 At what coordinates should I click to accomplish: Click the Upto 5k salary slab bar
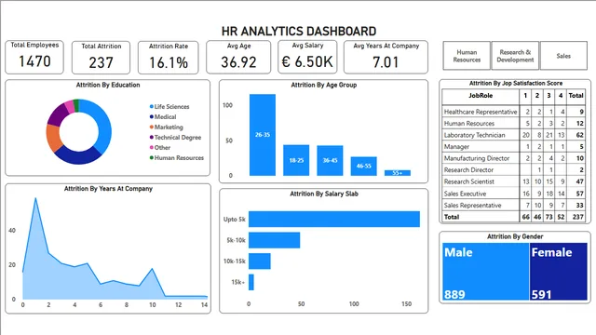334,220
